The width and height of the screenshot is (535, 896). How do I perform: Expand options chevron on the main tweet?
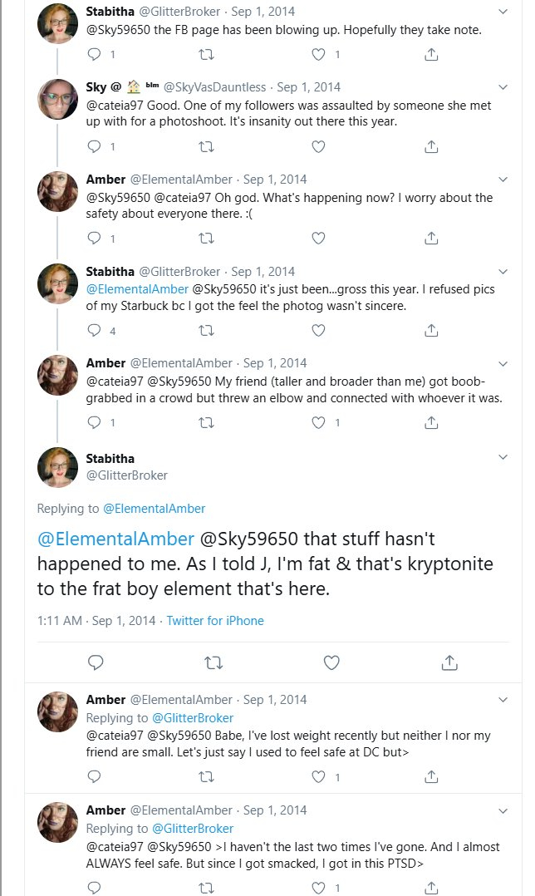(503, 457)
